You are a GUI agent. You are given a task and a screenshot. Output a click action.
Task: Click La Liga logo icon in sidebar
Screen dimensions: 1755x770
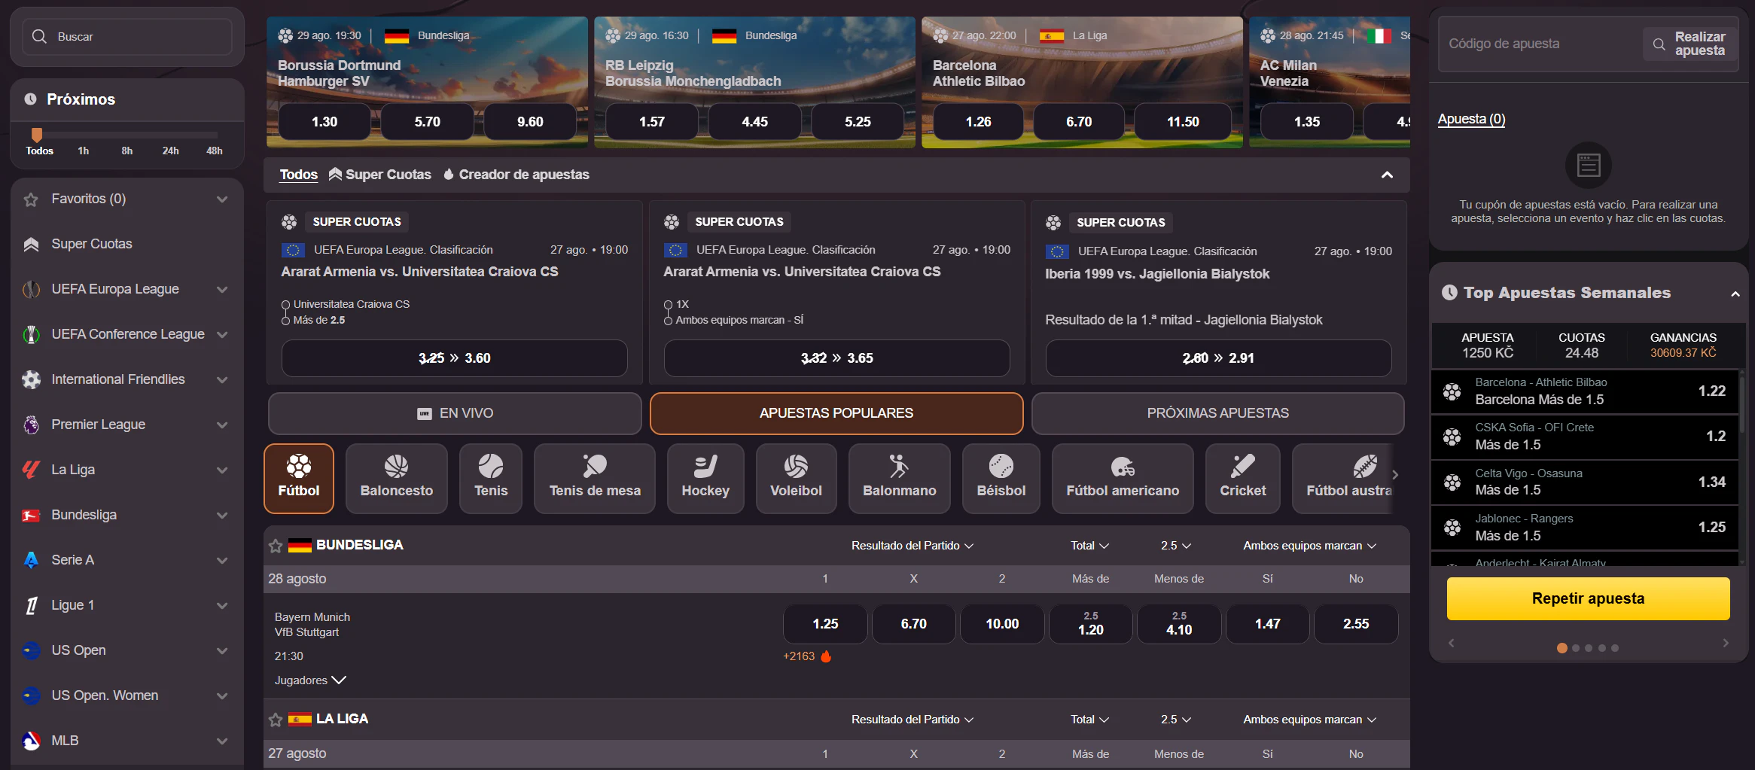pos(31,470)
